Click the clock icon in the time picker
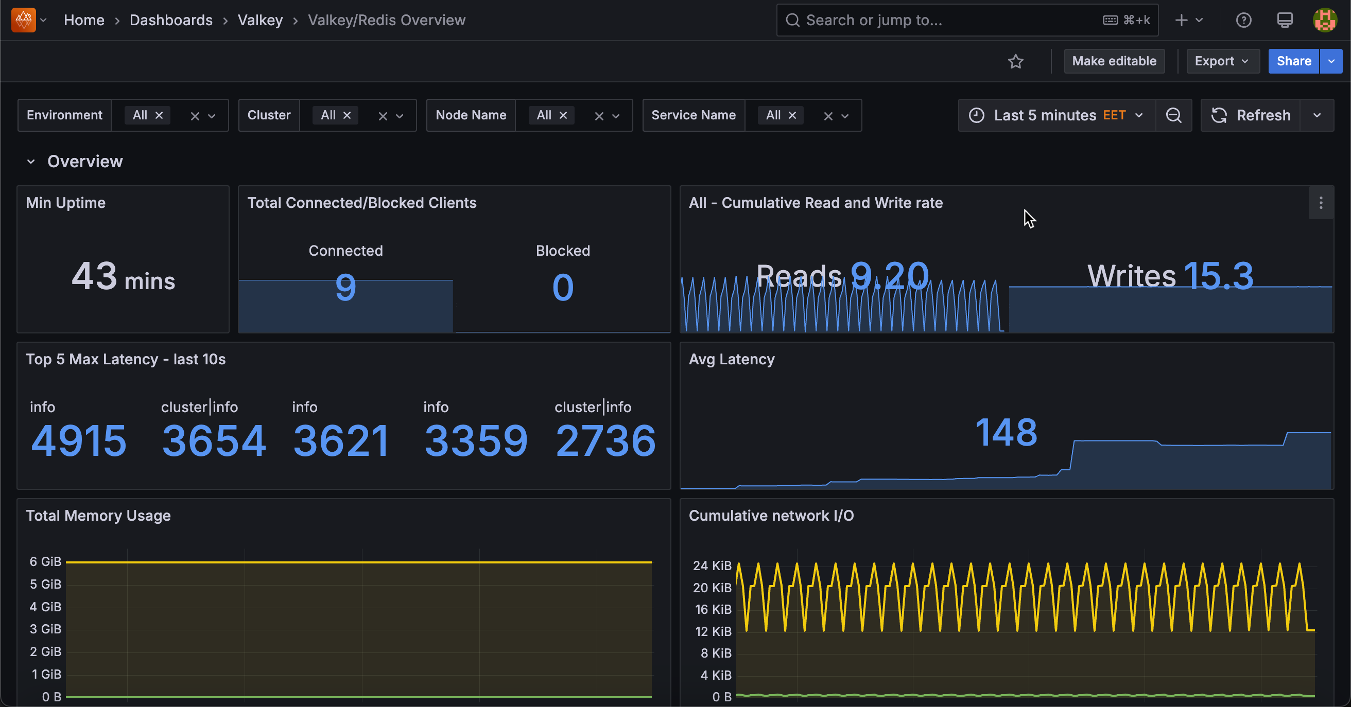The height and width of the screenshot is (707, 1351). click(977, 115)
